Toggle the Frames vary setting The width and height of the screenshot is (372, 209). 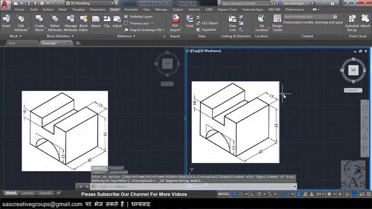[139, 23]
